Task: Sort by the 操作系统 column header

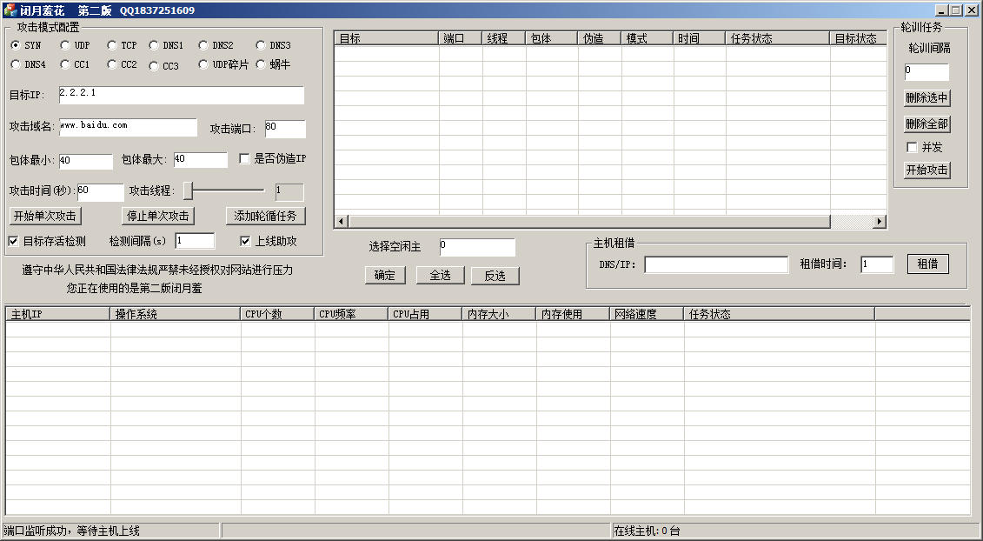Action: pos(175,314)
